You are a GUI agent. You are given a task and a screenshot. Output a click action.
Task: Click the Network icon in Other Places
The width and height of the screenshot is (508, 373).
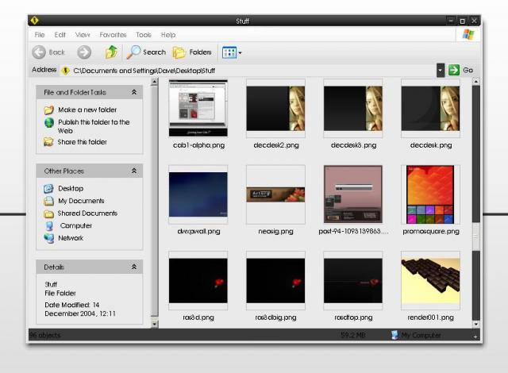[x=49, y=238]
